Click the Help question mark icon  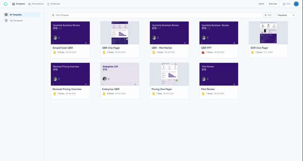tap(284, 4)
